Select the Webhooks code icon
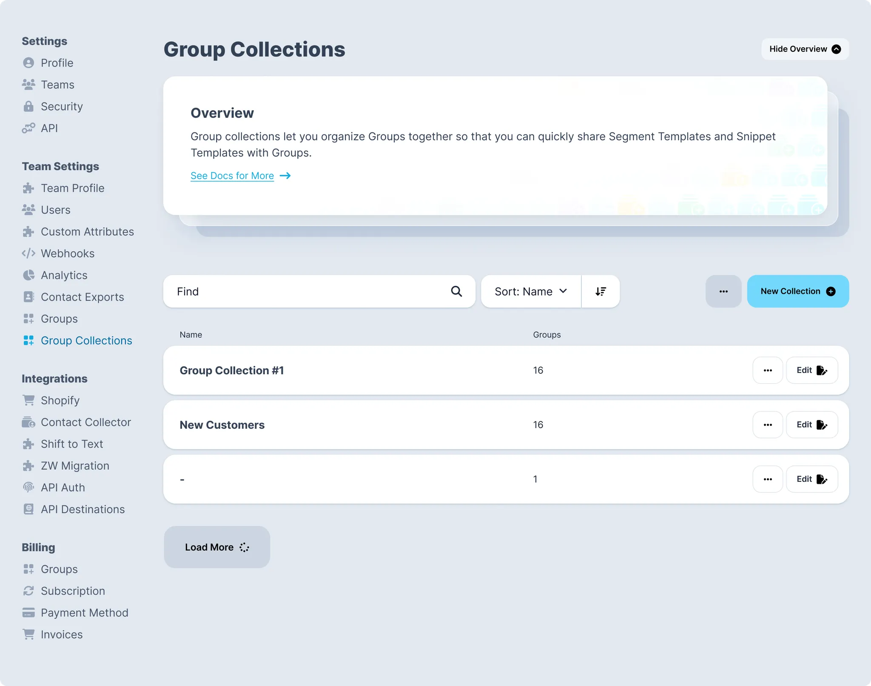This screenshot has height=686, width=871. click(28, 253)
